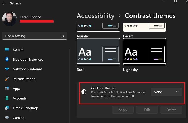Screen dimensions: 188x123
Task: Click the Accessibility breadcrumb link
Action: [96, 16]
